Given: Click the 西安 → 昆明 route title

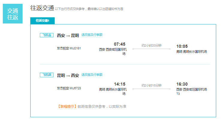Looking at the screenshot, I should tap(68, 35).
